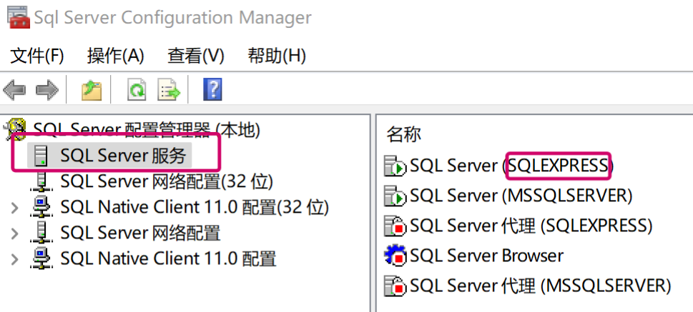Select the SQL Server Browser service row
693x312 pixels.
point(473,256)
